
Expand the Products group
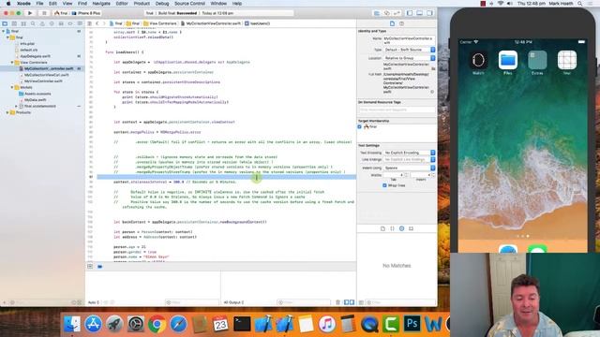click(7, 112)
